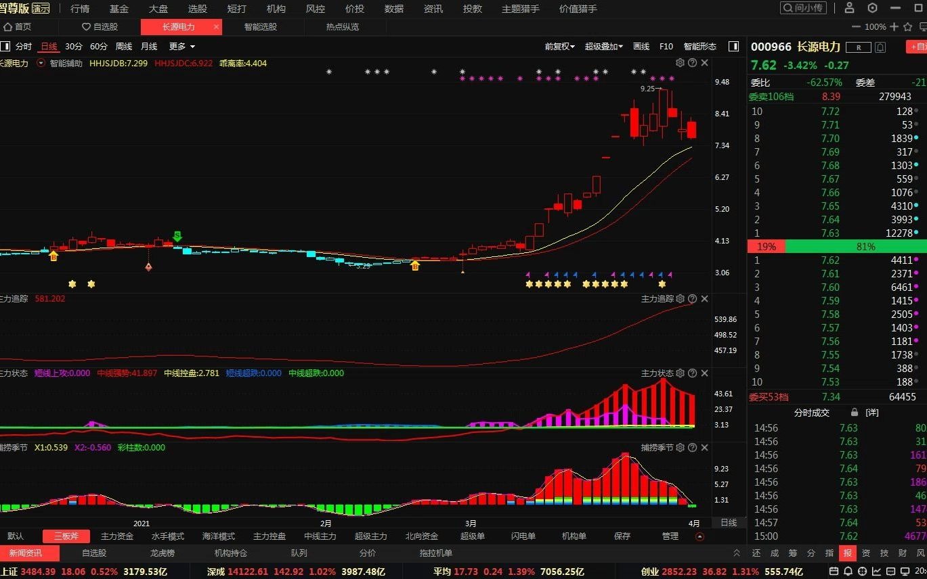Click the 智能形态 button

click(x=700, y=47)
